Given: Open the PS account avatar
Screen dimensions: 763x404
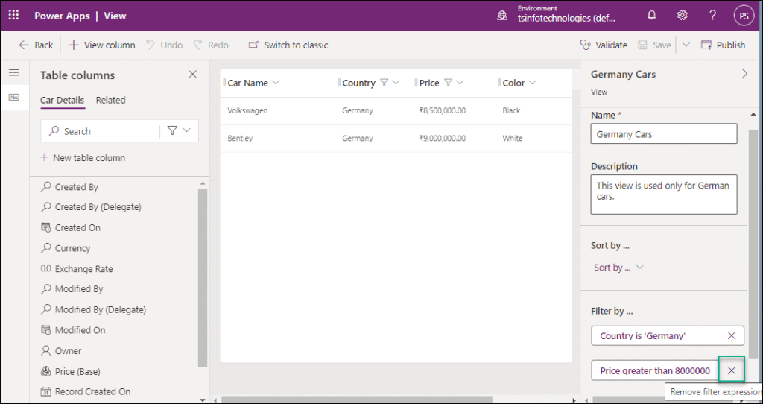Looking at the screenshot, I should (744, 16).
